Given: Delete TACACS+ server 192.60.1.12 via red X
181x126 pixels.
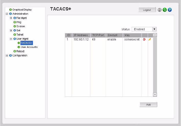Looking at the screenshot, I should point(144,39).
